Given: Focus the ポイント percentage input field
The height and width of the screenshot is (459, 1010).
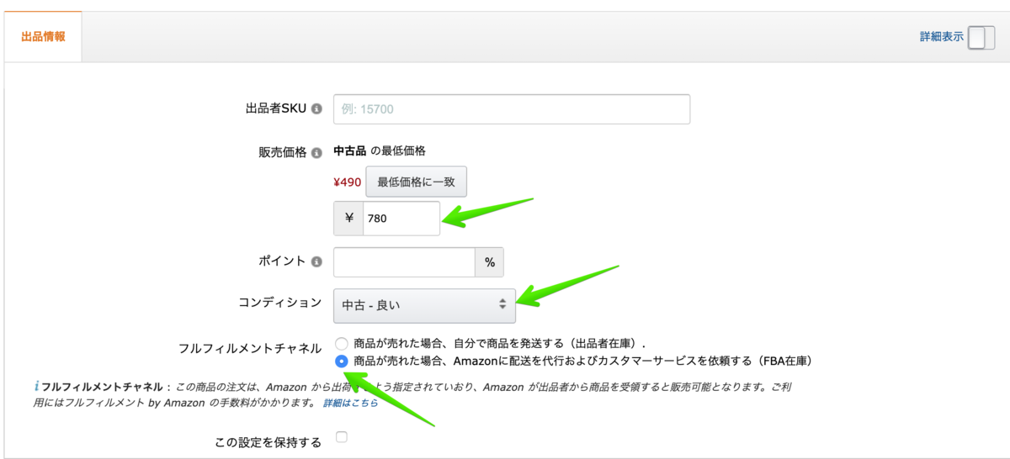Looking at the screenshot, I should (x=405, y=261).
